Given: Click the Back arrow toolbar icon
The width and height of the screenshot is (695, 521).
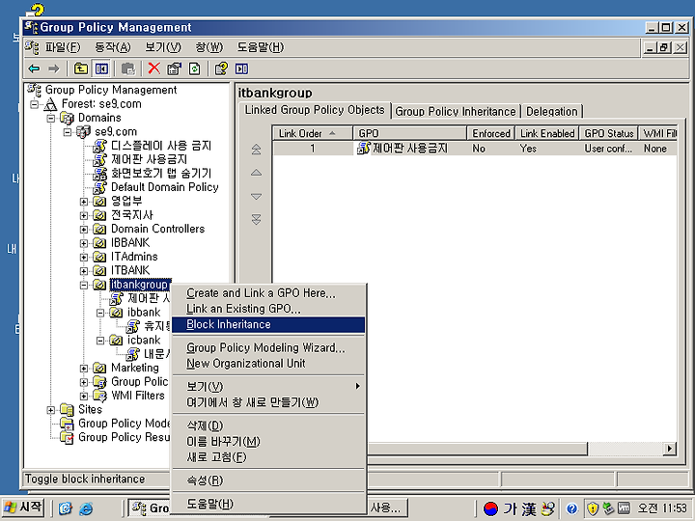Looking at the screenshot, I should [x=34, y=69].
